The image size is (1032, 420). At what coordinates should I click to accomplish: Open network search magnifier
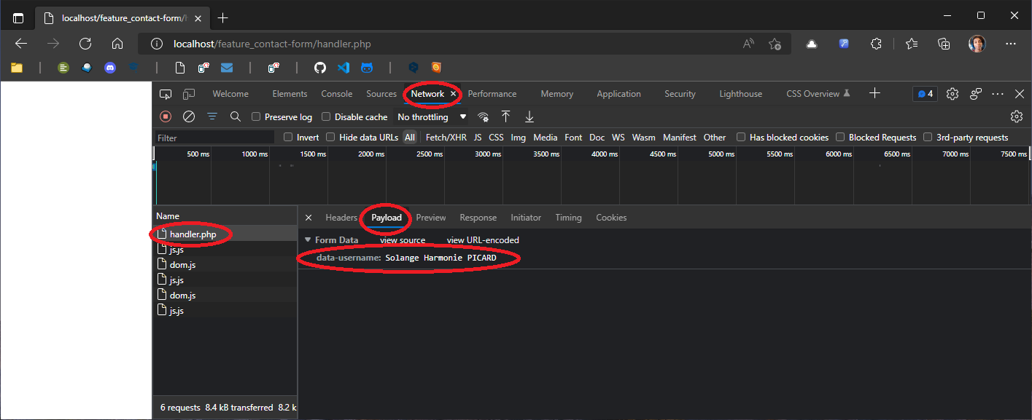[x=236, y=116]
